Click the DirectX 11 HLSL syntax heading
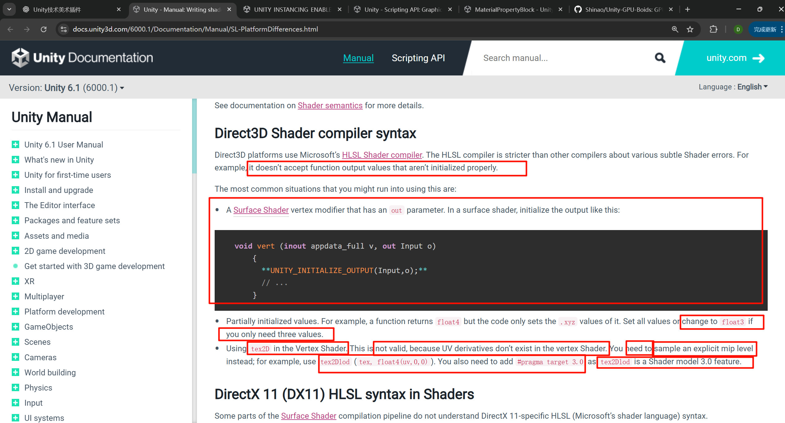Screen dimensions: 785x423 344,394
